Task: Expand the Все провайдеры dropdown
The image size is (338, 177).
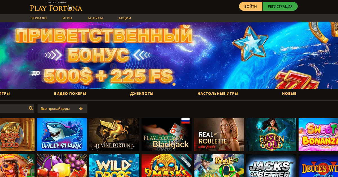Action: coord(62,108)
